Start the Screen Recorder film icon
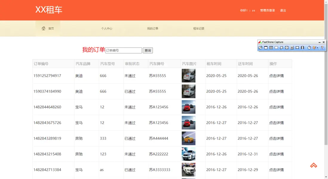Viewport: 328px width, 179px height. point(302,48)
